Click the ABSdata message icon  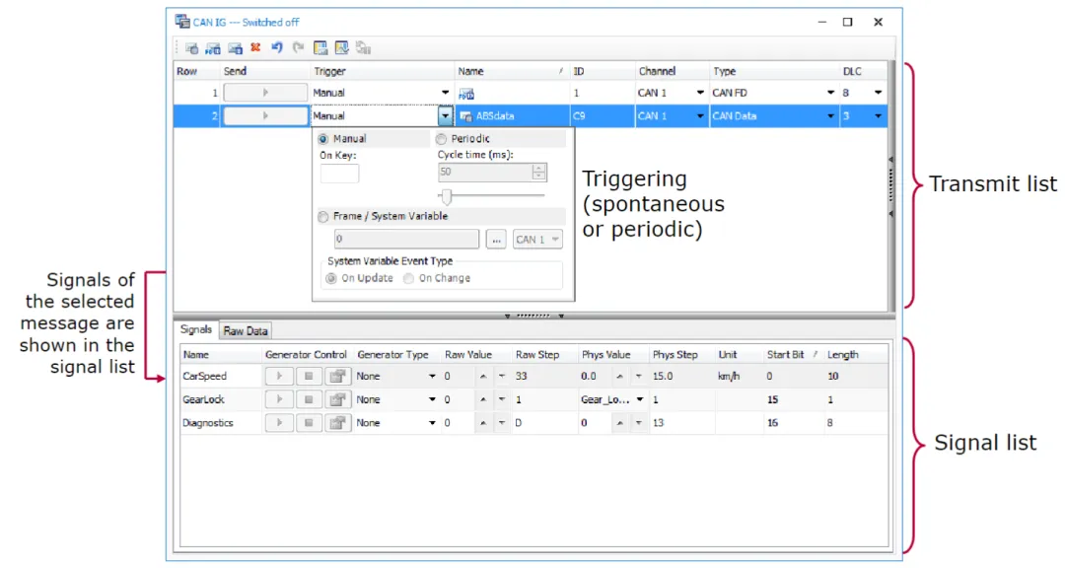click(x=465, y=117)
